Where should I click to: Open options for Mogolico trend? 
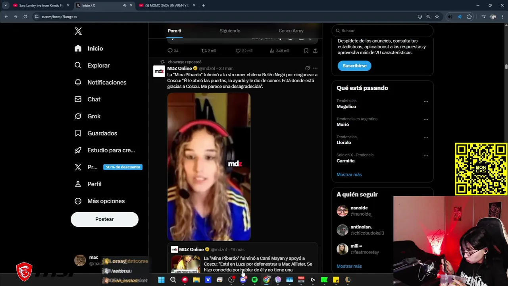pos(426,101)
